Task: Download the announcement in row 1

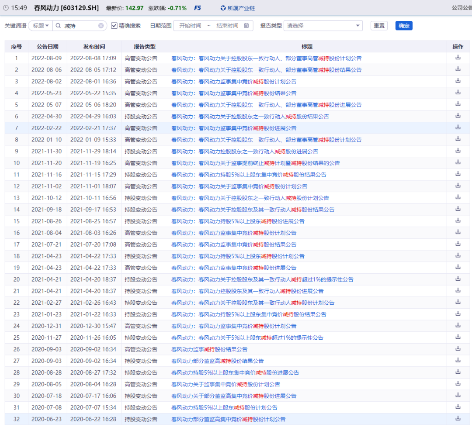Action: pyautogui.click(x=458, y=58)
